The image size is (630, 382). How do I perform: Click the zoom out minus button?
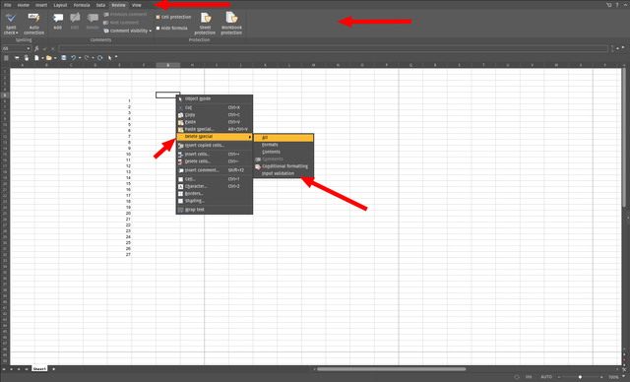559,377
